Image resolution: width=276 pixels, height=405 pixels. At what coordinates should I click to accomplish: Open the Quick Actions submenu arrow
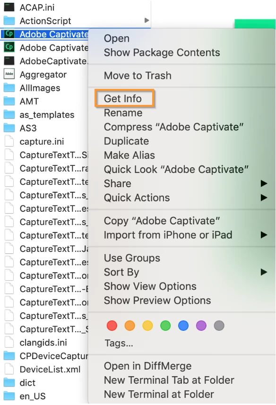264,198
